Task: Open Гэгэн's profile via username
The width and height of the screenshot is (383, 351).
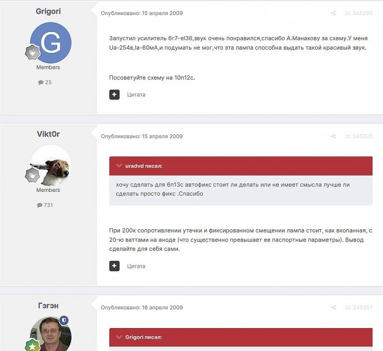Action: tap(48, 306)
